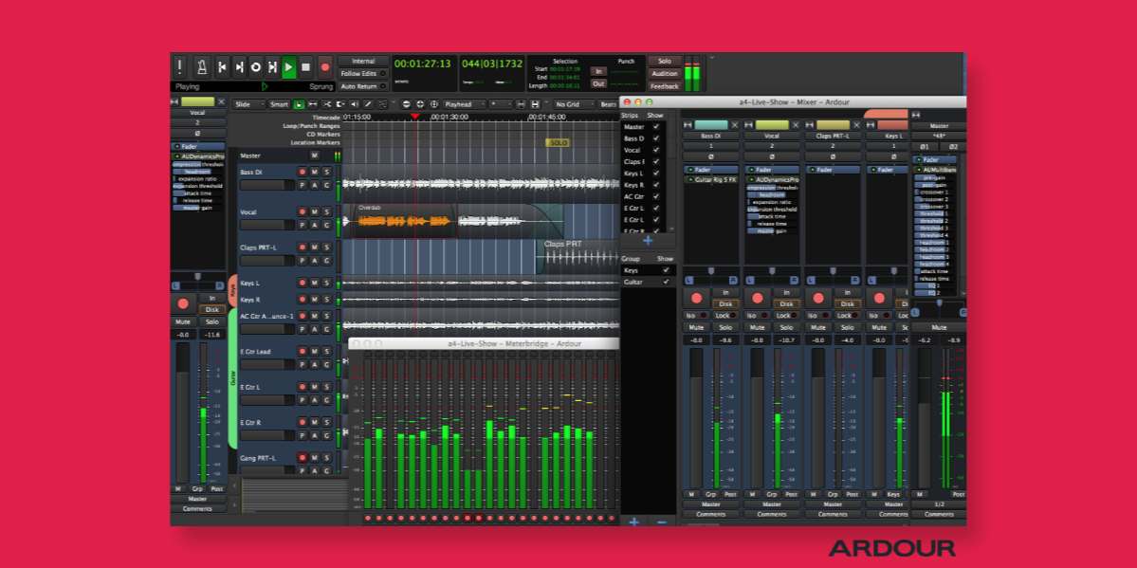Arm recording with the red record icon

pyautogui.click(x=324, y=65)
